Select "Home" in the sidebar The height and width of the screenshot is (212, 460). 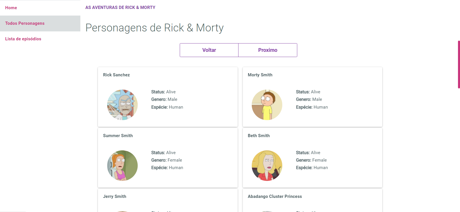tap(11, 8)
